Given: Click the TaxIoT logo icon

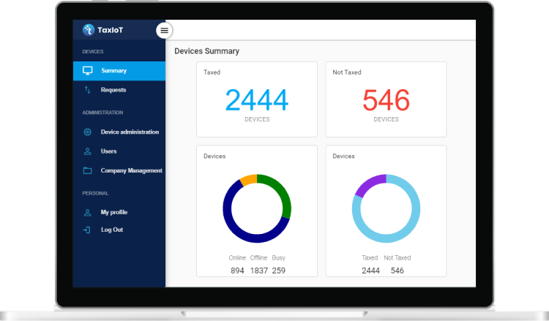Looking at the screenshot, I should [89, 30].
